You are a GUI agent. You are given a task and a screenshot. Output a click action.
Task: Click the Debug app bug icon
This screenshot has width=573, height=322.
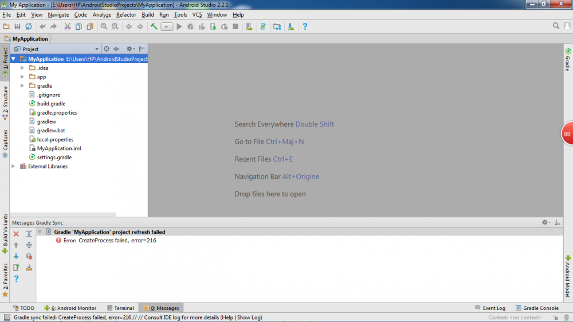(190, 27)
